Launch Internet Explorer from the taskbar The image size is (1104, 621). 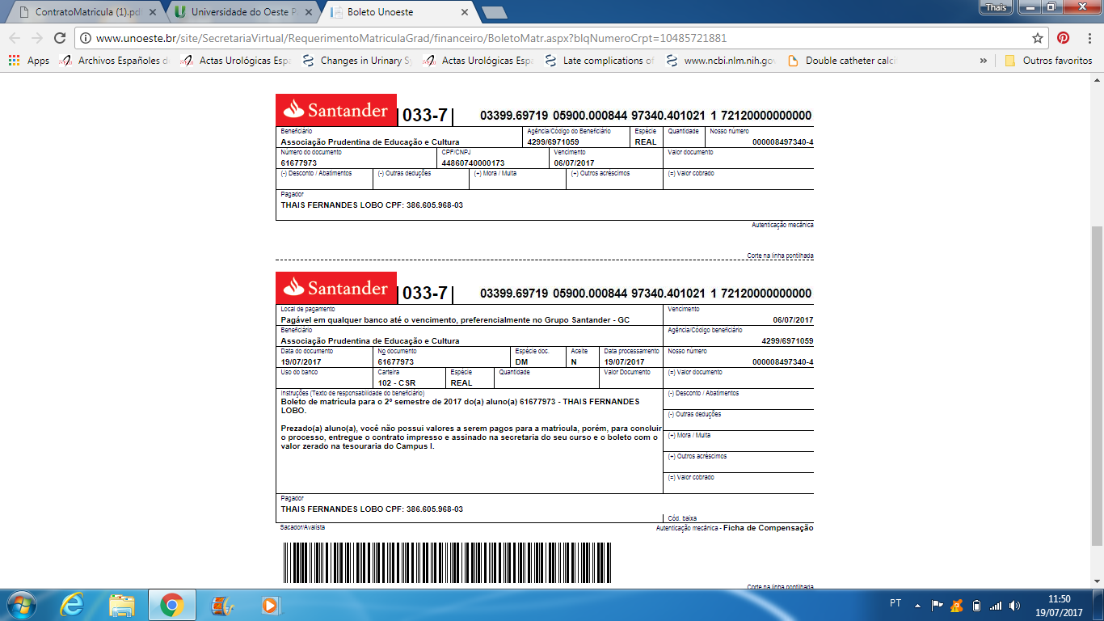point(73,605)
